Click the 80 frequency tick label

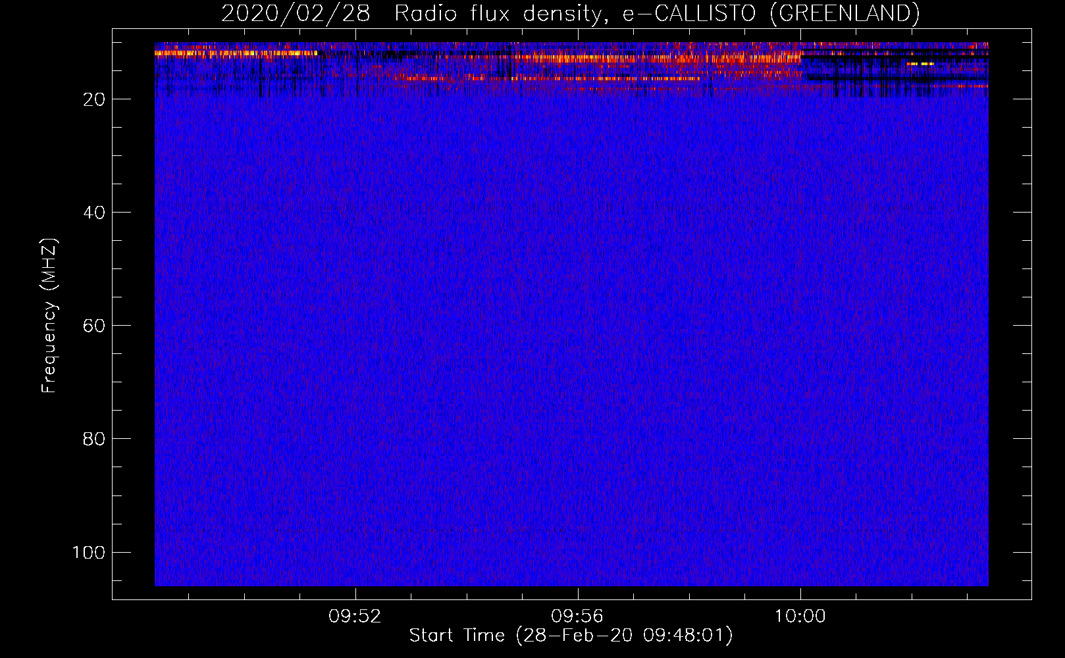[94, 439]
